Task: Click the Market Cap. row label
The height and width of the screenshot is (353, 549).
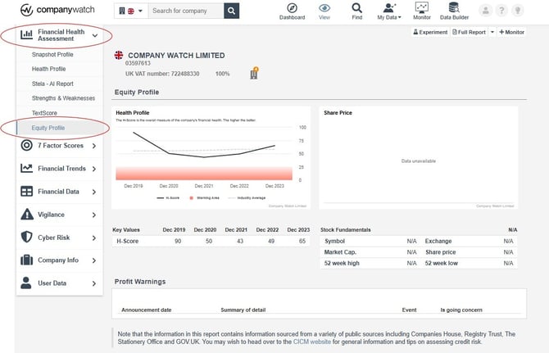Action: tap(340, 252)
